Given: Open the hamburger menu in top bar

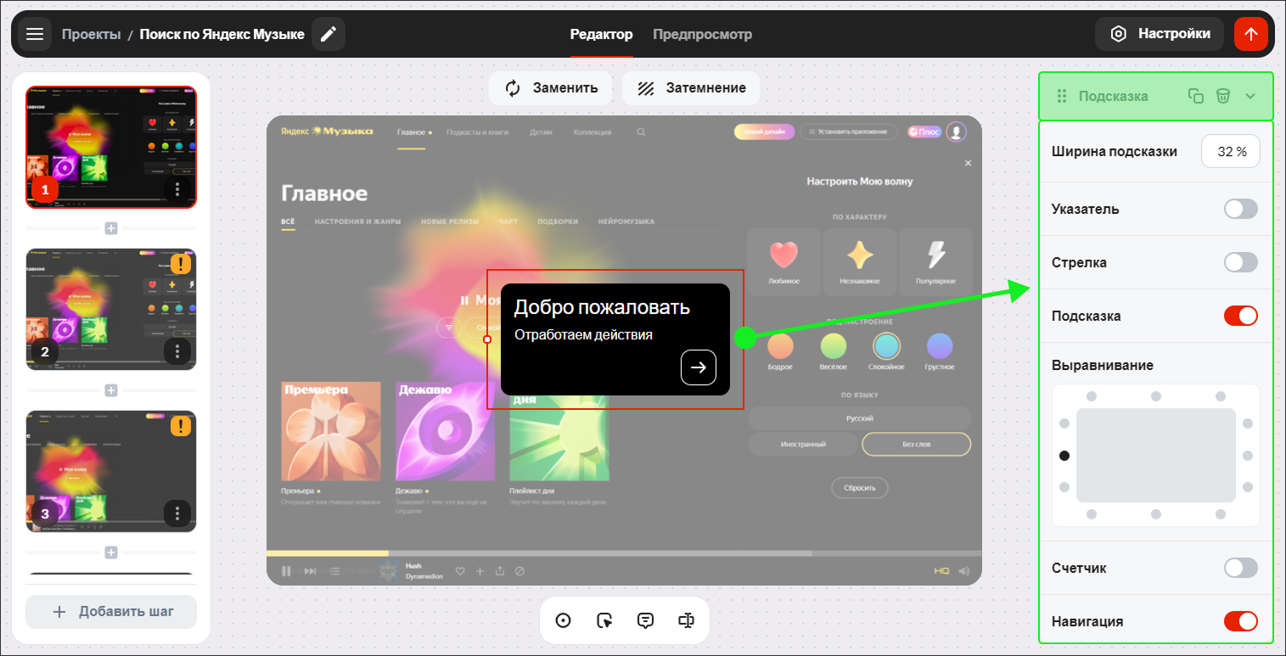Looking at the screenshot, I should pyautogui.click(x=34, y=34).
